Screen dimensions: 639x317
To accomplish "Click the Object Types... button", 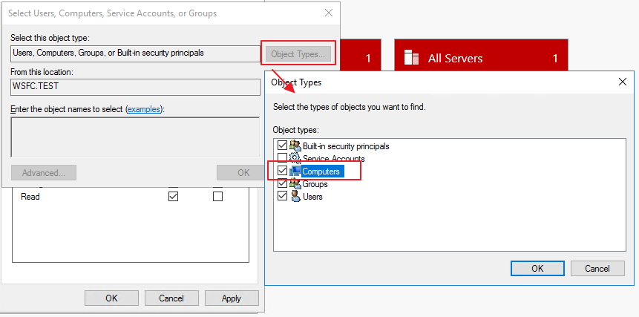I will (297, 54).
